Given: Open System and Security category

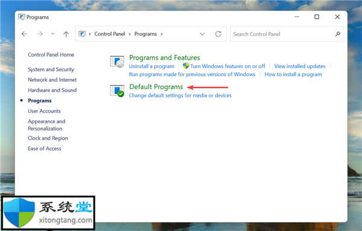Looking at the screenshot, I should 51,70.
